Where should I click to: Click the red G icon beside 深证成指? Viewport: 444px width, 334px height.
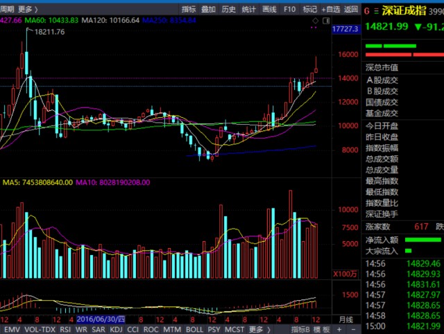point(367,10)
